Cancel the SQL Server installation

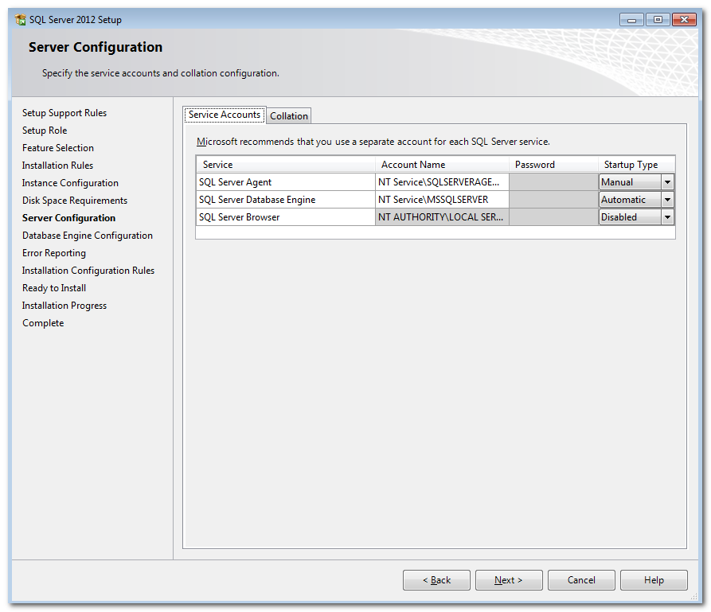tap(581, 580)
